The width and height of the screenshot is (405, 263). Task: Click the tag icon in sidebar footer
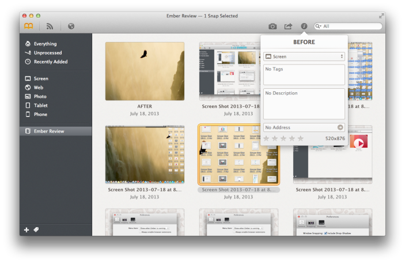(x=36, y=230)
